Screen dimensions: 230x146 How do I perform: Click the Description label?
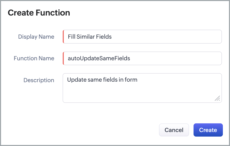39,80
